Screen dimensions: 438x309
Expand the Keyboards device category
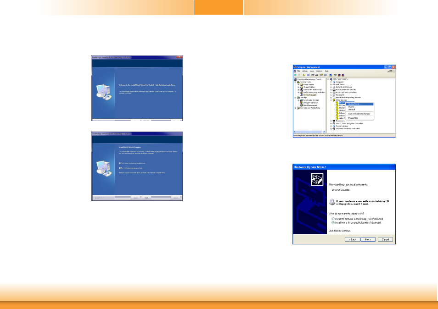[331, 95]
